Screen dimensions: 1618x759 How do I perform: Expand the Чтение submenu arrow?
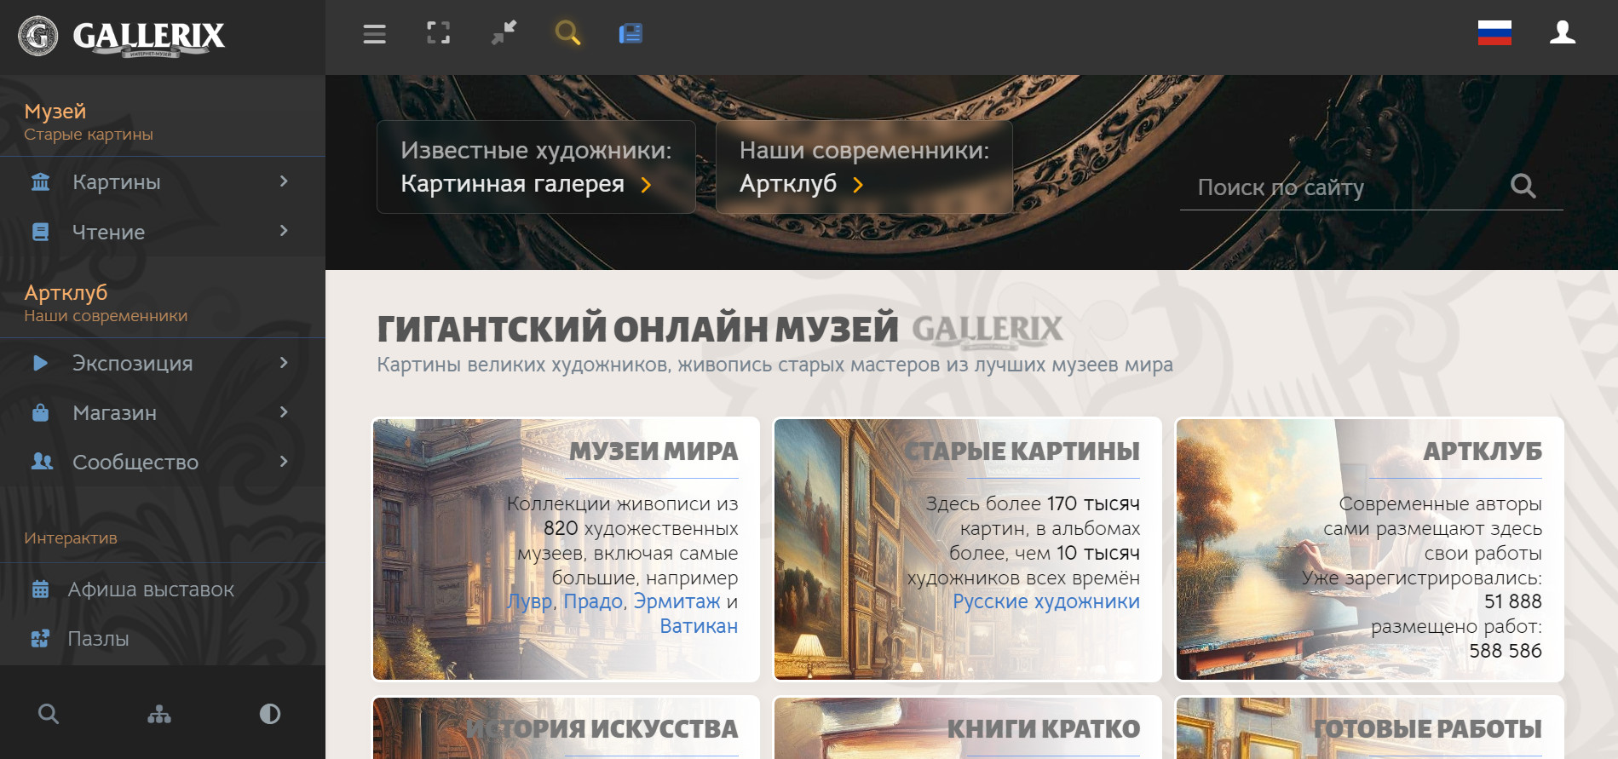point(284,231)
